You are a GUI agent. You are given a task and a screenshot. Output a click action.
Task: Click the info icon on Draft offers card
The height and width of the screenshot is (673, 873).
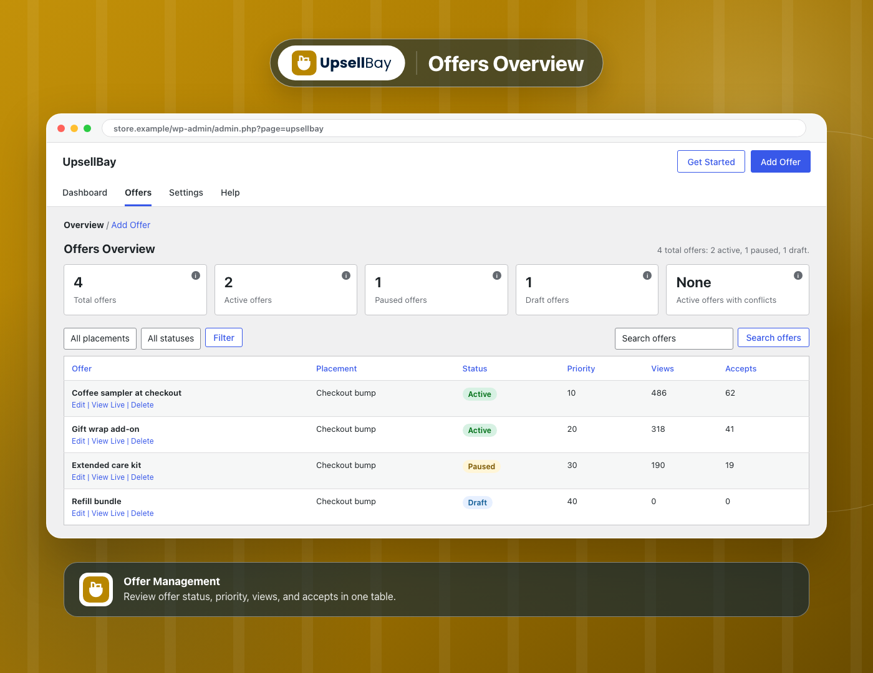(647, 275)
